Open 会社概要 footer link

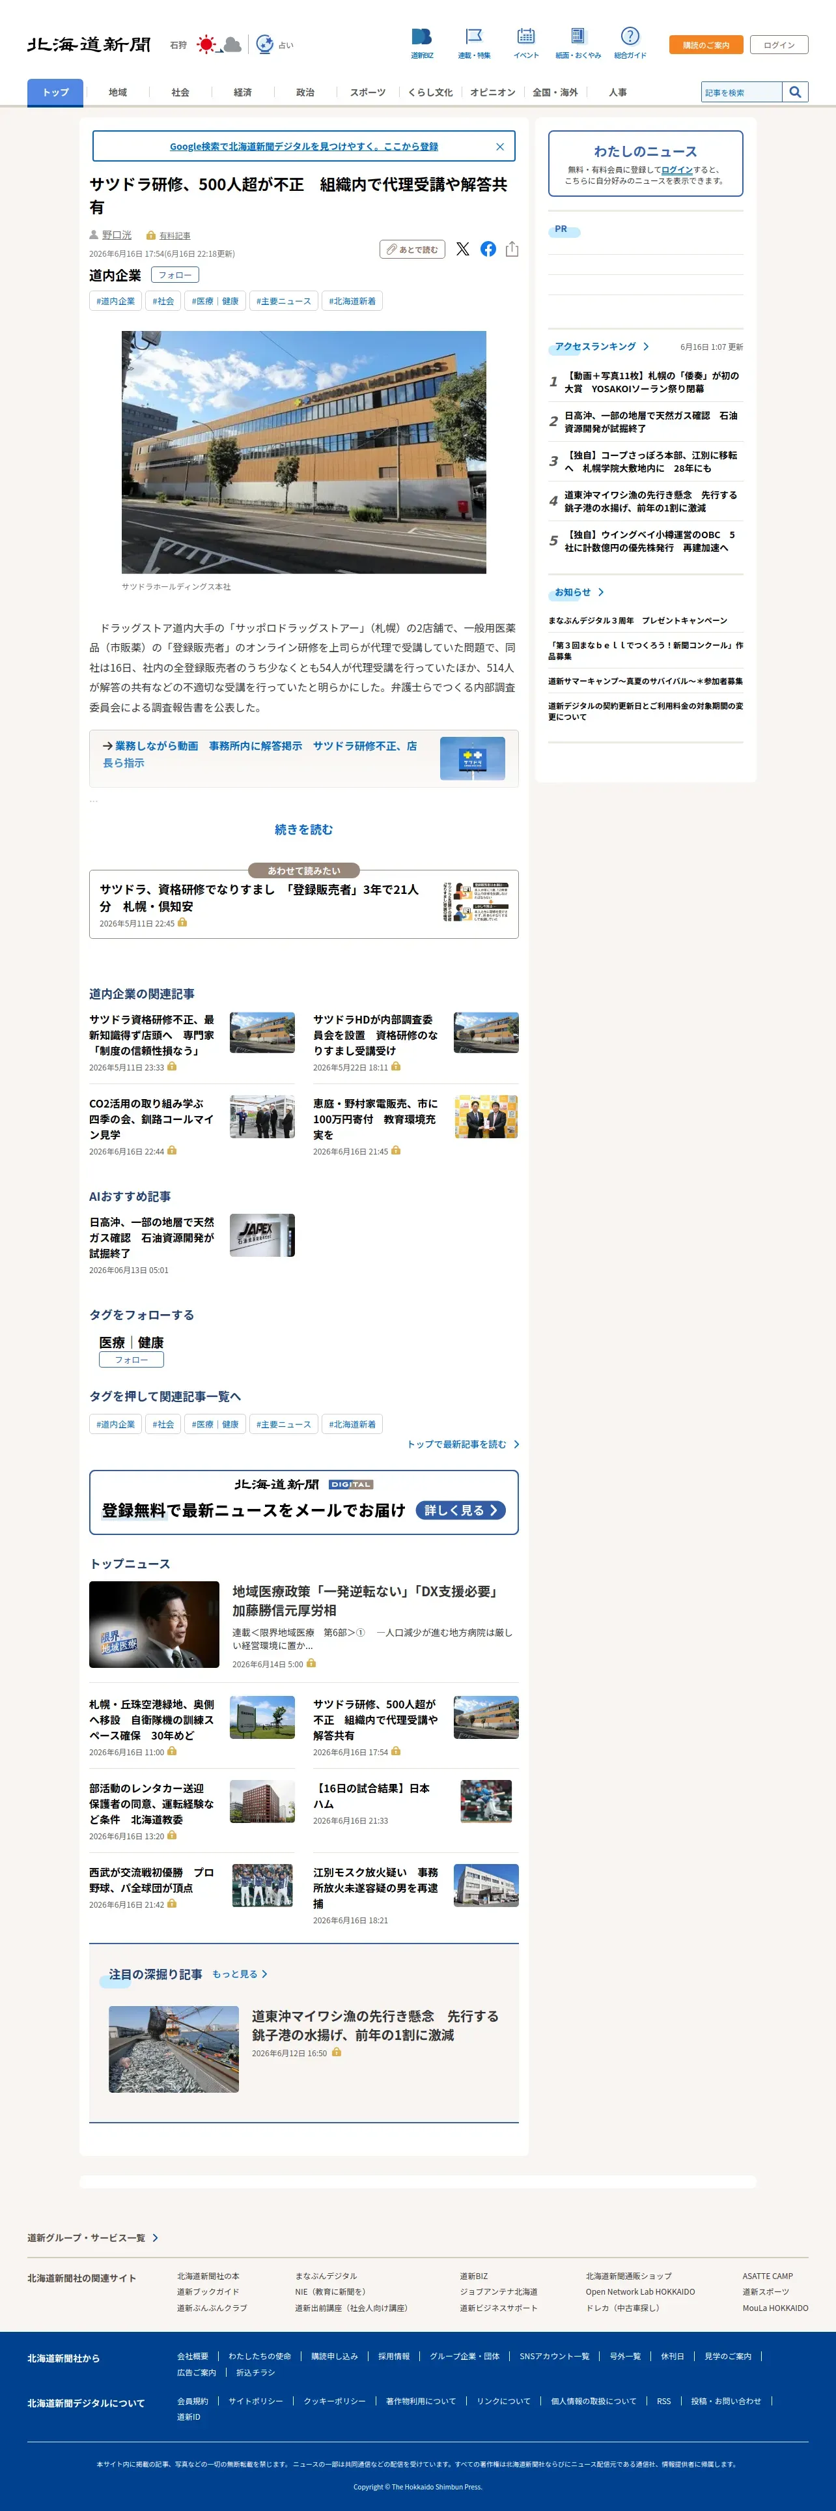[193, 2356]
